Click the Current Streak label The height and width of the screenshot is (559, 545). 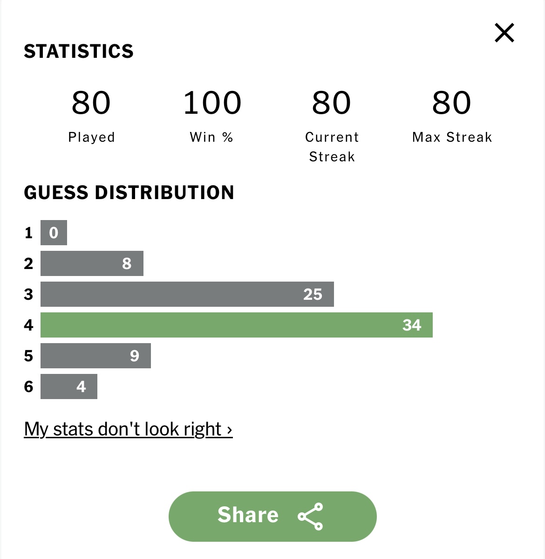tap(332, 147)
